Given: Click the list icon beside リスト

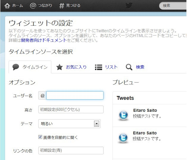Looking at the screenshot, I should [x=98, y=67].
